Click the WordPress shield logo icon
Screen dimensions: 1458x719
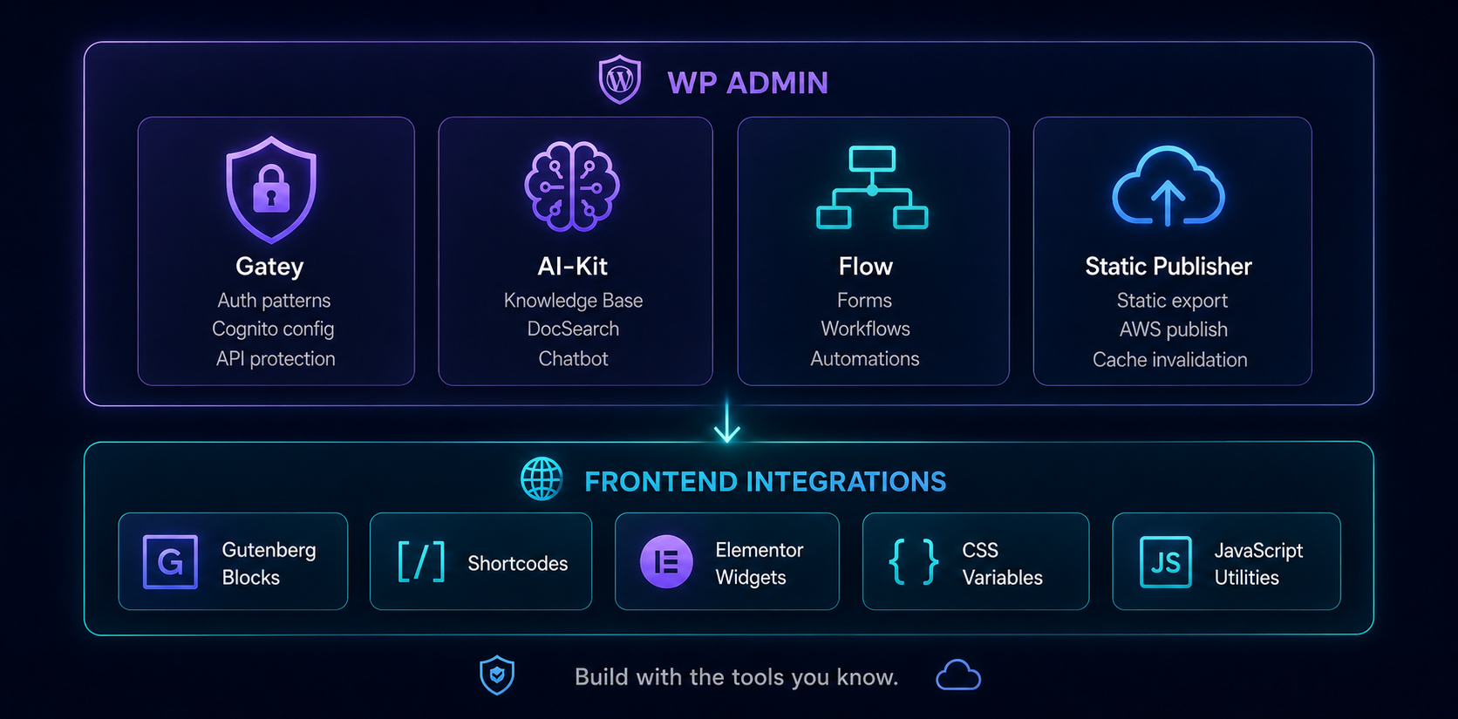(x=620, y=80)
